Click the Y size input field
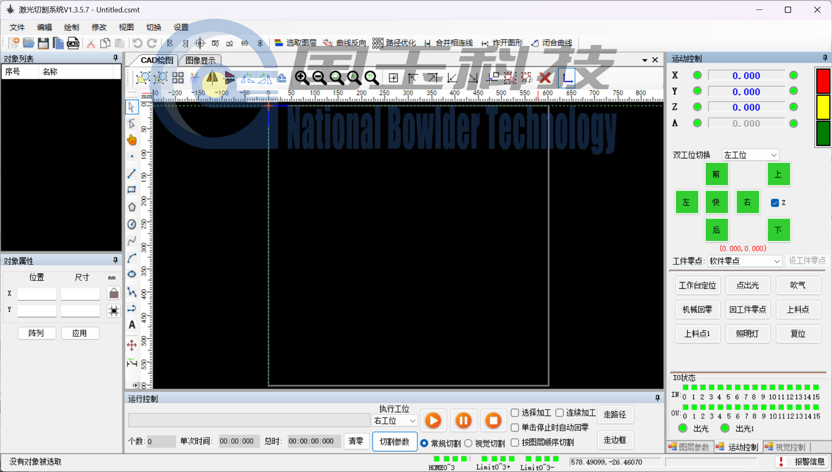The width and height of the screenshot is (832, 472). 80,311
